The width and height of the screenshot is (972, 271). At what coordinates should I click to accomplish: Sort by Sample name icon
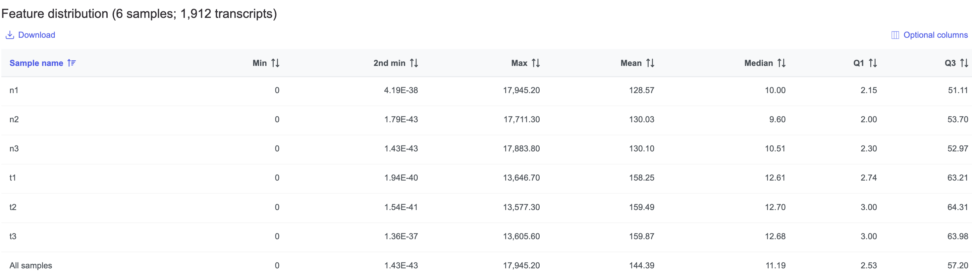click(72, 63)
